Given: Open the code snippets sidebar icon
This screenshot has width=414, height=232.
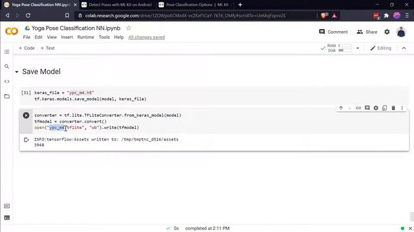Looking at the screenshot, I should click(x=7, y=82).
